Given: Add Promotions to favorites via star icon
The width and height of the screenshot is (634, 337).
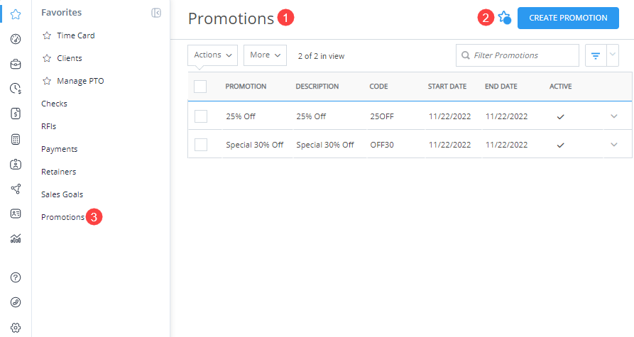Looking at the screenshot, I should pos(504,17).
